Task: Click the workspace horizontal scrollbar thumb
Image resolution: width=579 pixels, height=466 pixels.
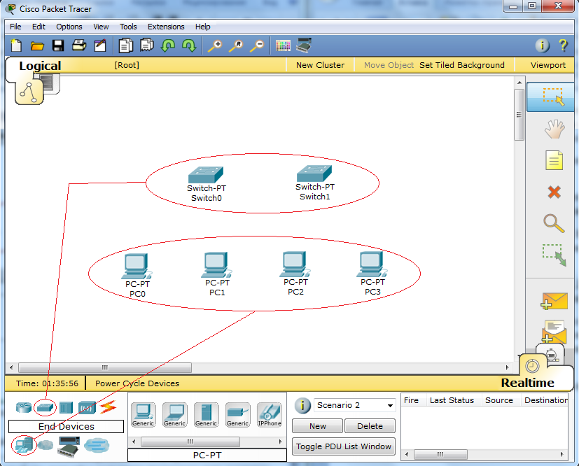Action: [105, 367]
